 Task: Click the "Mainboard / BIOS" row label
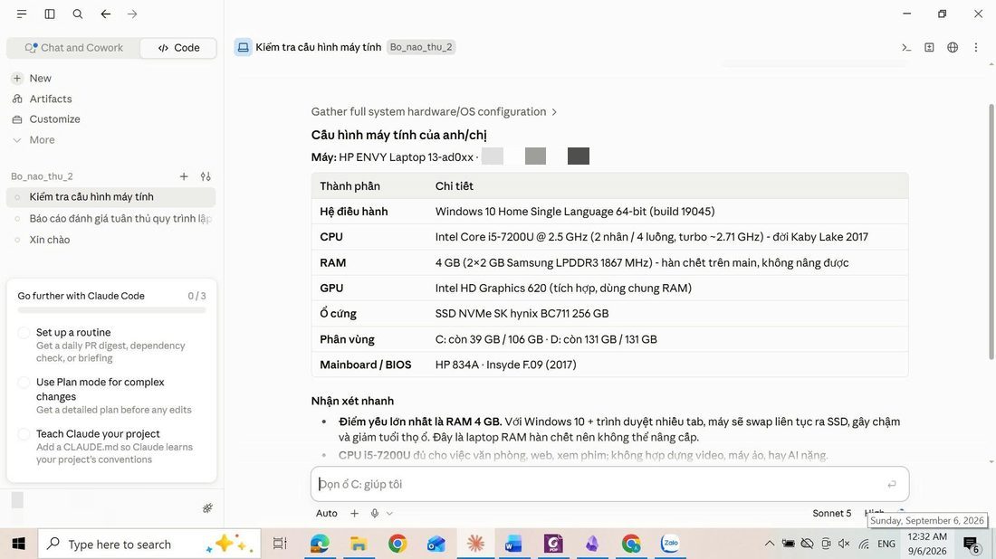(365, 365)
